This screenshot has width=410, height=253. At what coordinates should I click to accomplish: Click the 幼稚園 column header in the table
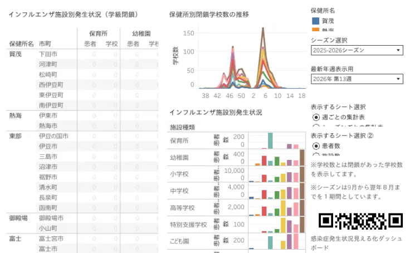141,33
